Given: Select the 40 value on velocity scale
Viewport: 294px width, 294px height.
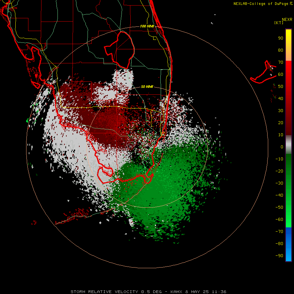Looking at the screenshot, I should 281,99.
